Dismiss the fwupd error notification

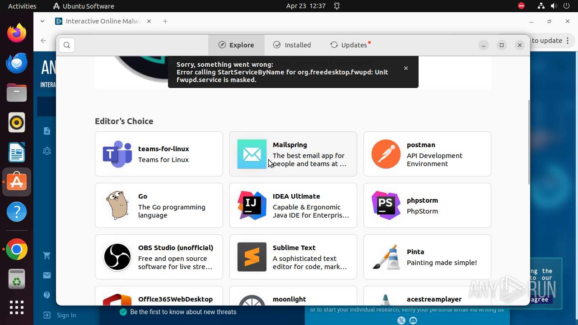(406, 68)
